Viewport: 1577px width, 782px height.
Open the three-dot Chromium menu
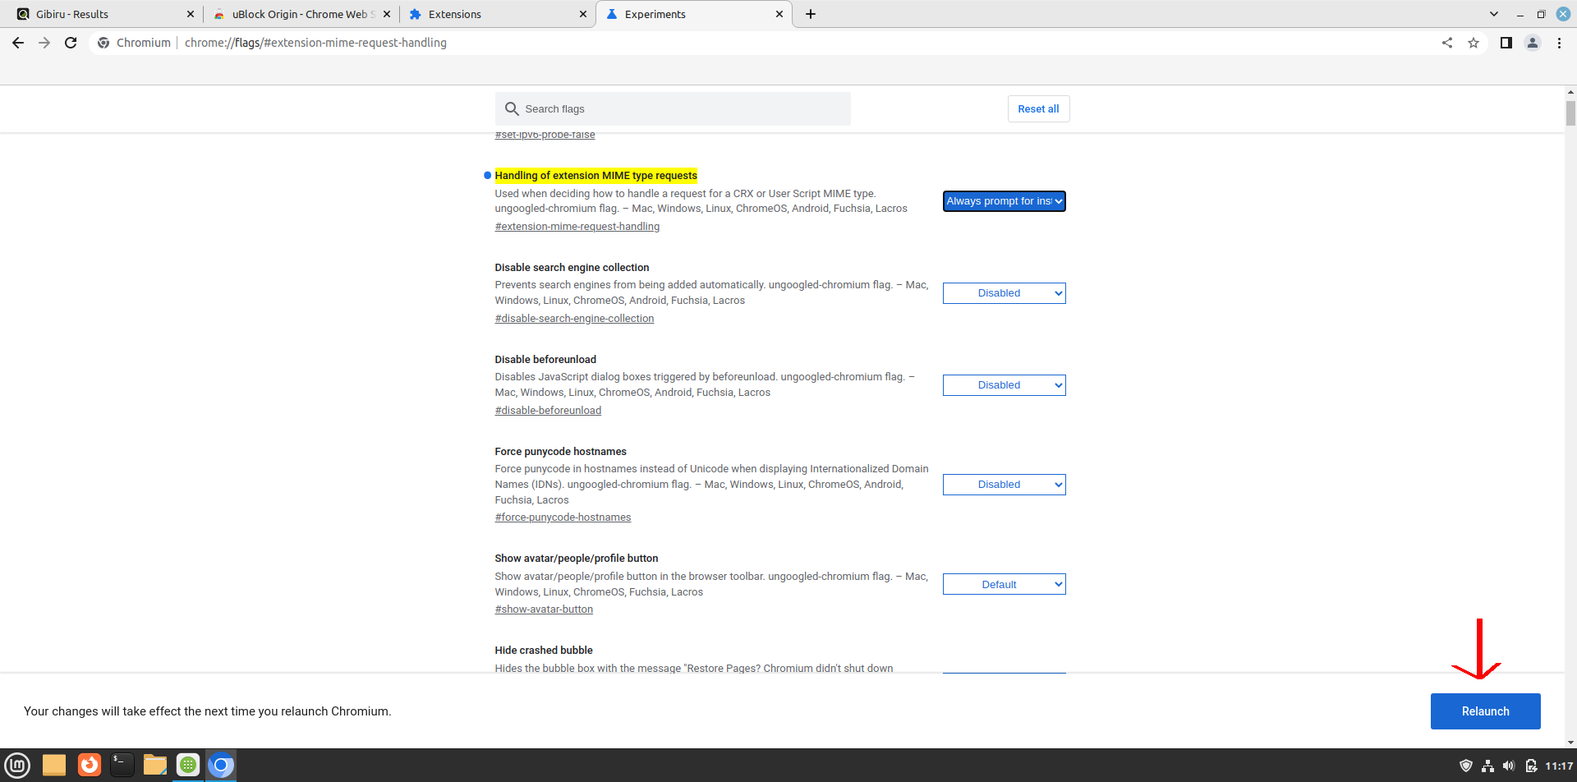pos(1559,43)
